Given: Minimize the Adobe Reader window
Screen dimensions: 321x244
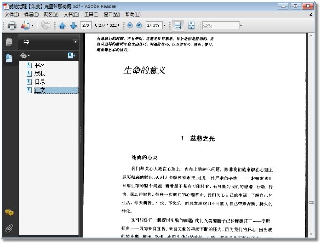Looking at the screenshot, I should 284,6.
